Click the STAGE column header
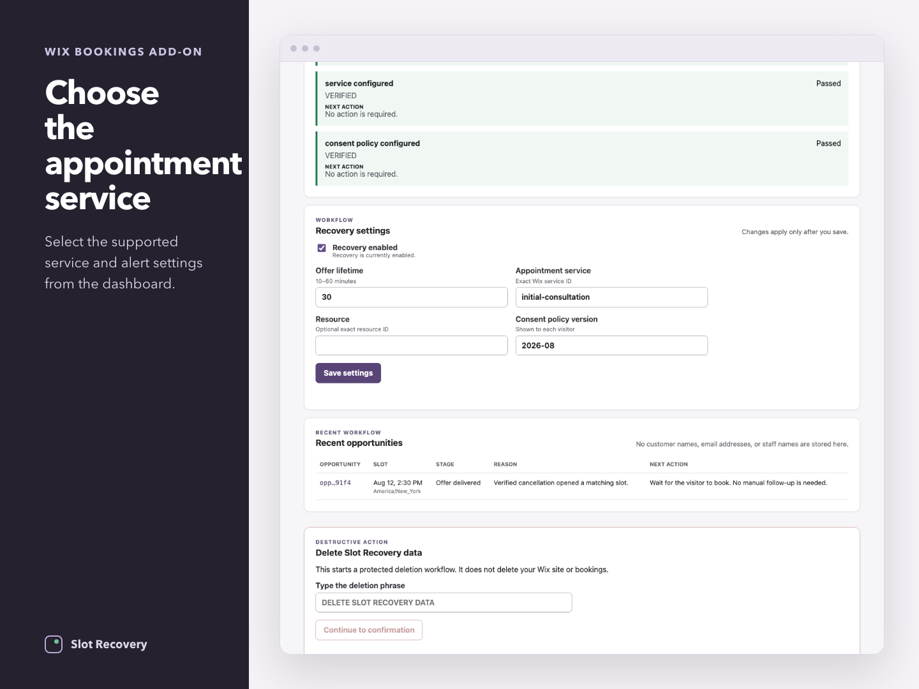Screen dimensions: 919x689 click(445, 464)
